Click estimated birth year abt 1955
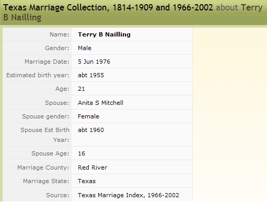 coord(91,75)
